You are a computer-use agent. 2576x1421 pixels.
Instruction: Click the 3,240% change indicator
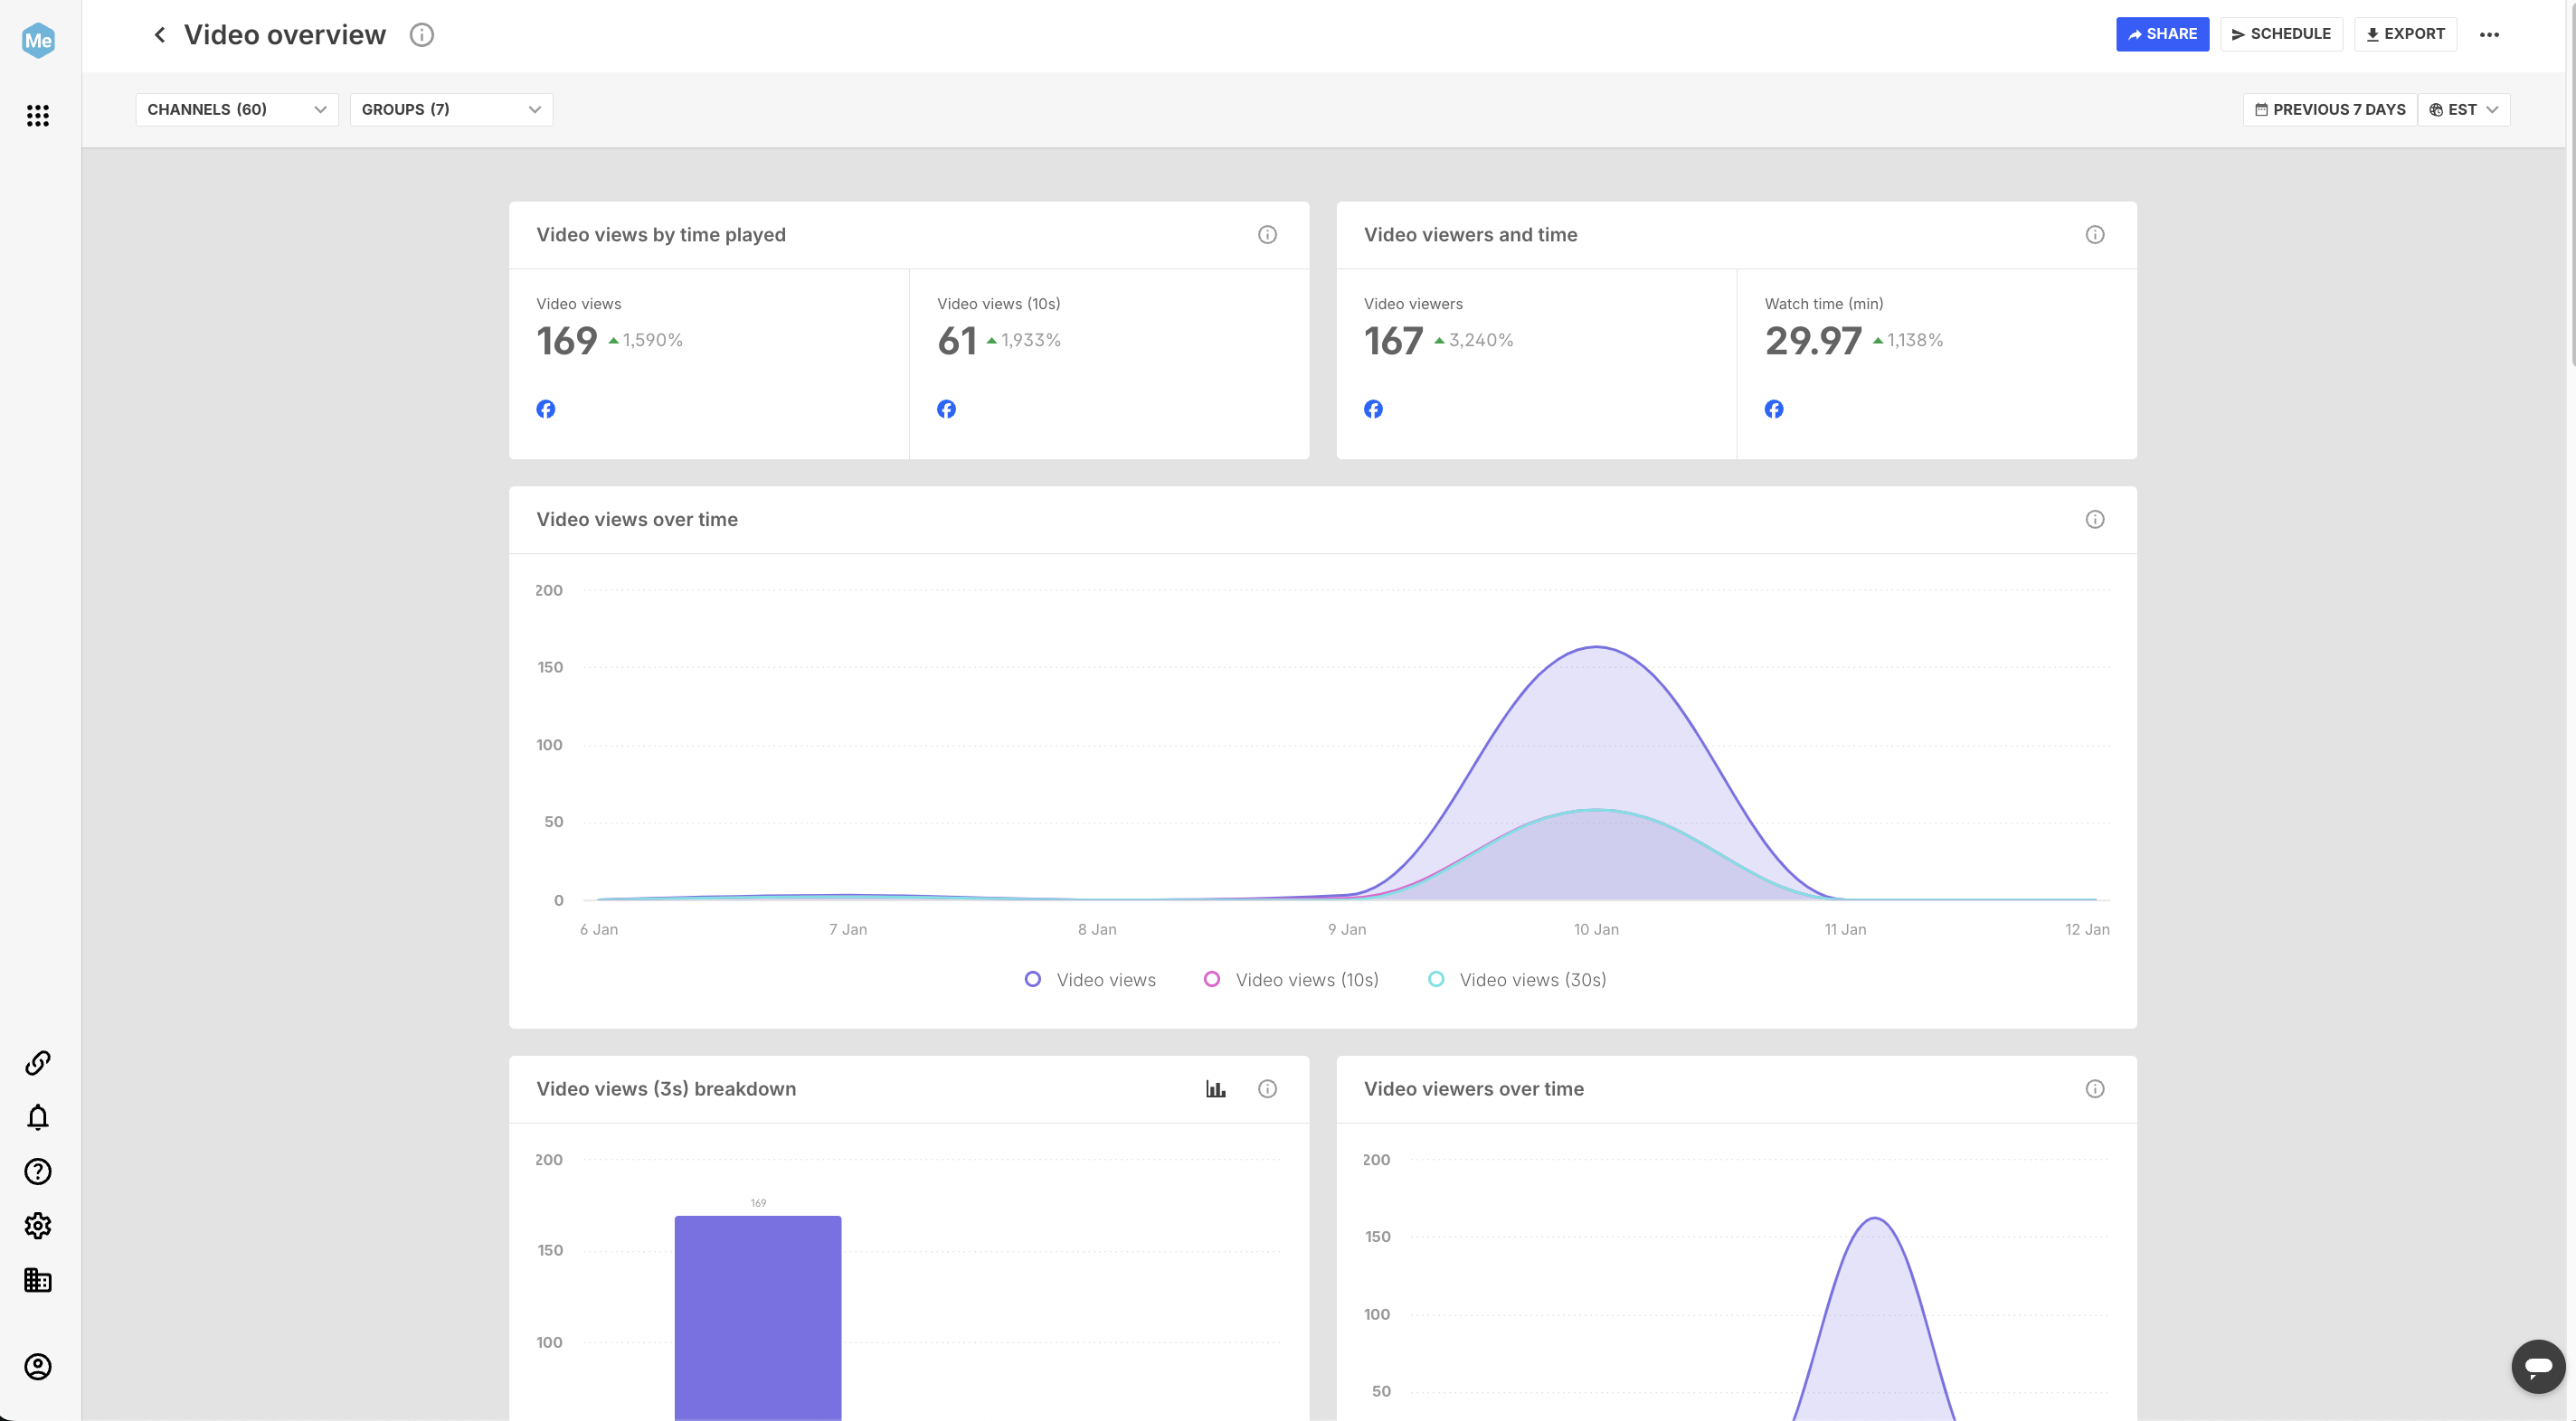[1474, 341]
